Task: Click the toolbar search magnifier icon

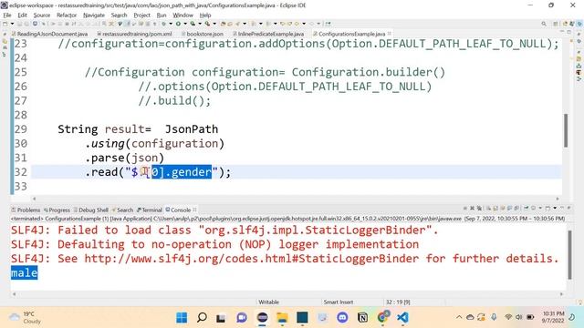Action: point(544,24)
